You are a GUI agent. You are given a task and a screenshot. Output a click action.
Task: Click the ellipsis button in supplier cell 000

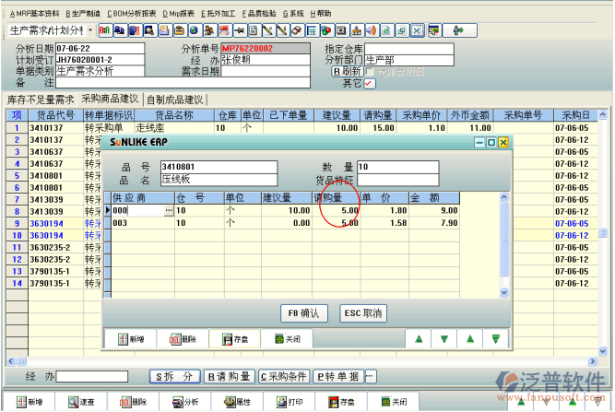pyautogui.click(x=168, y=210)
